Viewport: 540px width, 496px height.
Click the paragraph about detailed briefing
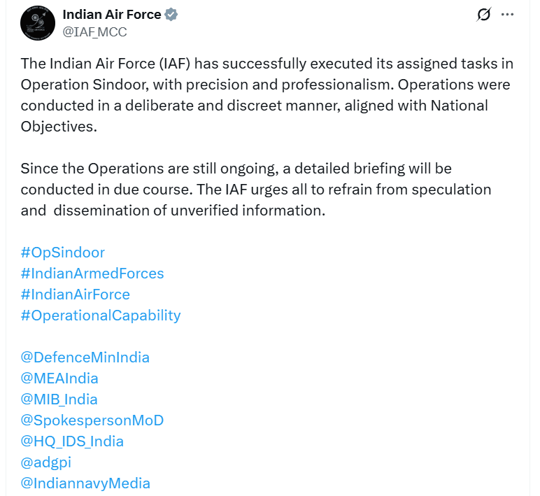click(256, 190)
